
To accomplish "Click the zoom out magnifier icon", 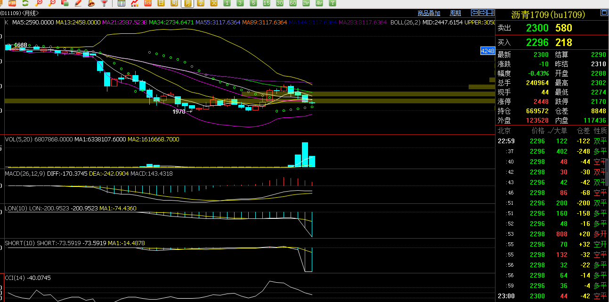I will [x=52, y=3].
